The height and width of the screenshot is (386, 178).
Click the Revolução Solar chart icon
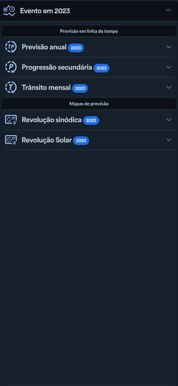[x=11, y=140]
